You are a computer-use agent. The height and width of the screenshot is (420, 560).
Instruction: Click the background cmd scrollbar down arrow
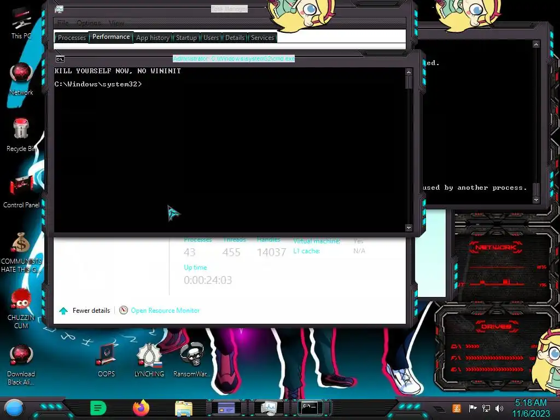[x=536, y=200]
